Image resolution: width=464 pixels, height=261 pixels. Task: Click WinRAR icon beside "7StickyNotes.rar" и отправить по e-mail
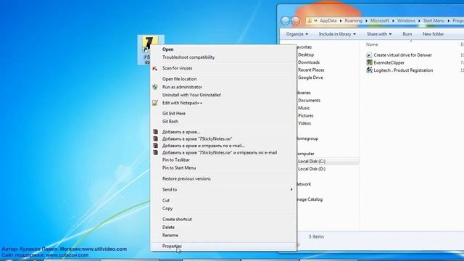click(x=155, y=153)
